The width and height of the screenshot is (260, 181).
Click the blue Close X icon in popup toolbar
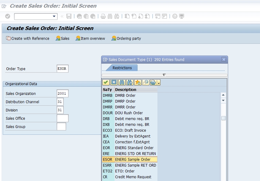114,82
